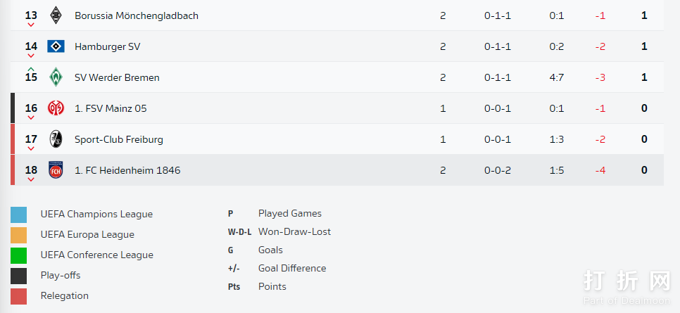The width and height of the screenshot is (680, 313).
Task: Click the Borussia Mönchengladbach club crest
Action: 56,15
